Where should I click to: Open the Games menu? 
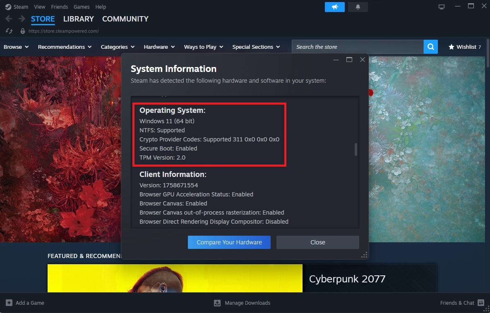[x=81, y=7]
